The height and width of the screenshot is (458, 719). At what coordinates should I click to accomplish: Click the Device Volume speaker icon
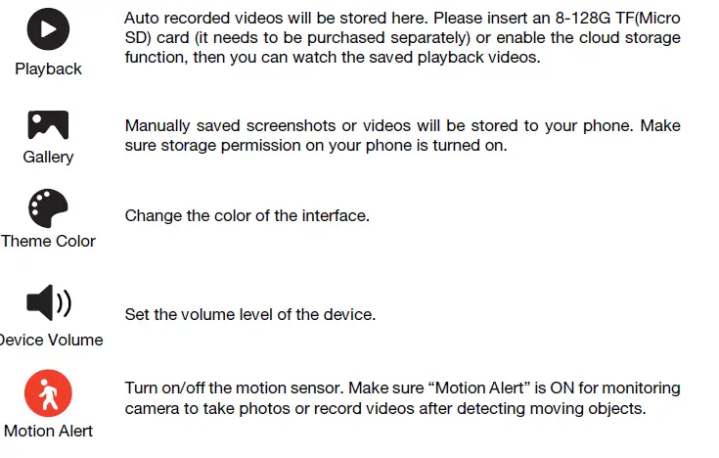tap(48, 303)
